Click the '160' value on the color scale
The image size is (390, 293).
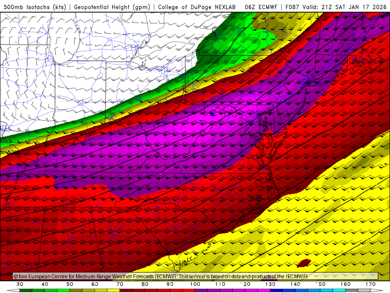(346, 284)
